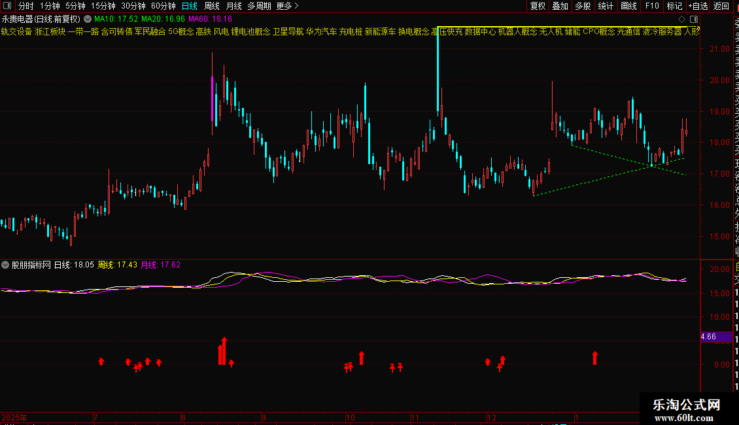The width and height of the screenshot is (739, 425).
Task: Open the 风电 concept link
Action: [x=221, y=31]
